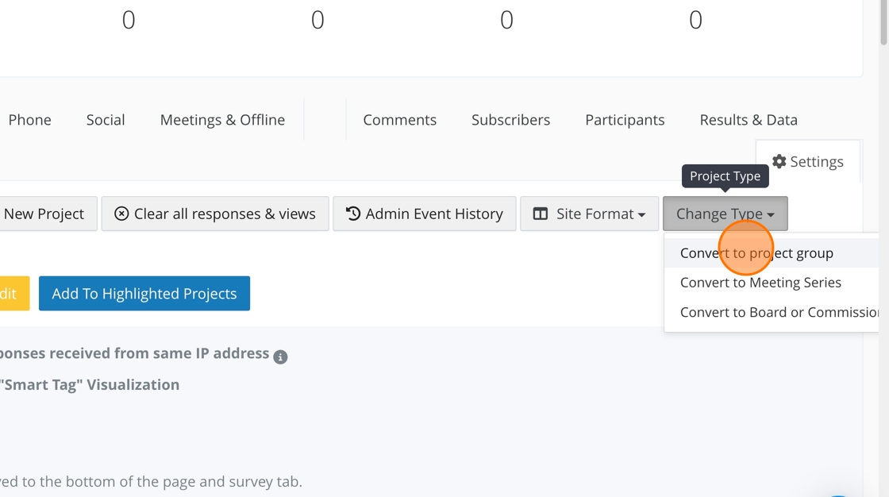Click the Settings gear icon
The width and height of the screenshot is (889, 497).
click(x=779, y=162)
